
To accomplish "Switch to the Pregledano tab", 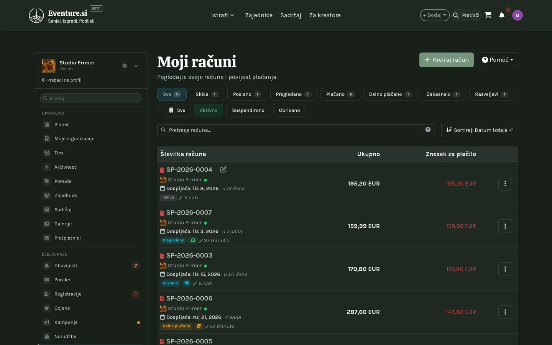I will (x=294, y=94).
